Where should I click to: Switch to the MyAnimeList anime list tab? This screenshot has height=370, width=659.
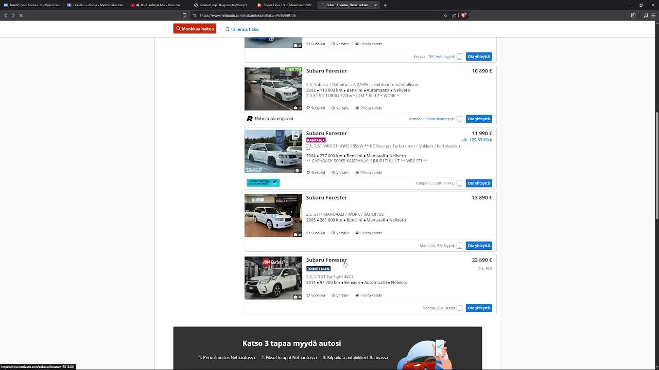(31, 5)
